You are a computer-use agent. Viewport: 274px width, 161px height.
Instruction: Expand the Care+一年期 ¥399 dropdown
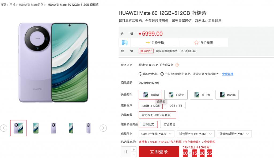pyautogui.click(x=156, y=134)
